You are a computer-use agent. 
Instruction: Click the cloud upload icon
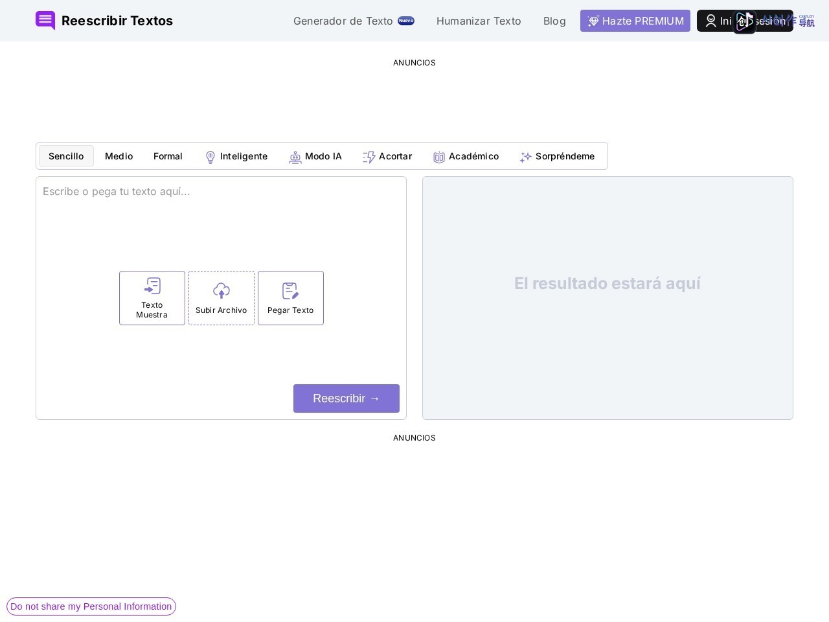pos(221,291)
